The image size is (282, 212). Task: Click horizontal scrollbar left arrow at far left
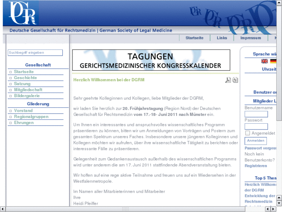pos(3,209)
